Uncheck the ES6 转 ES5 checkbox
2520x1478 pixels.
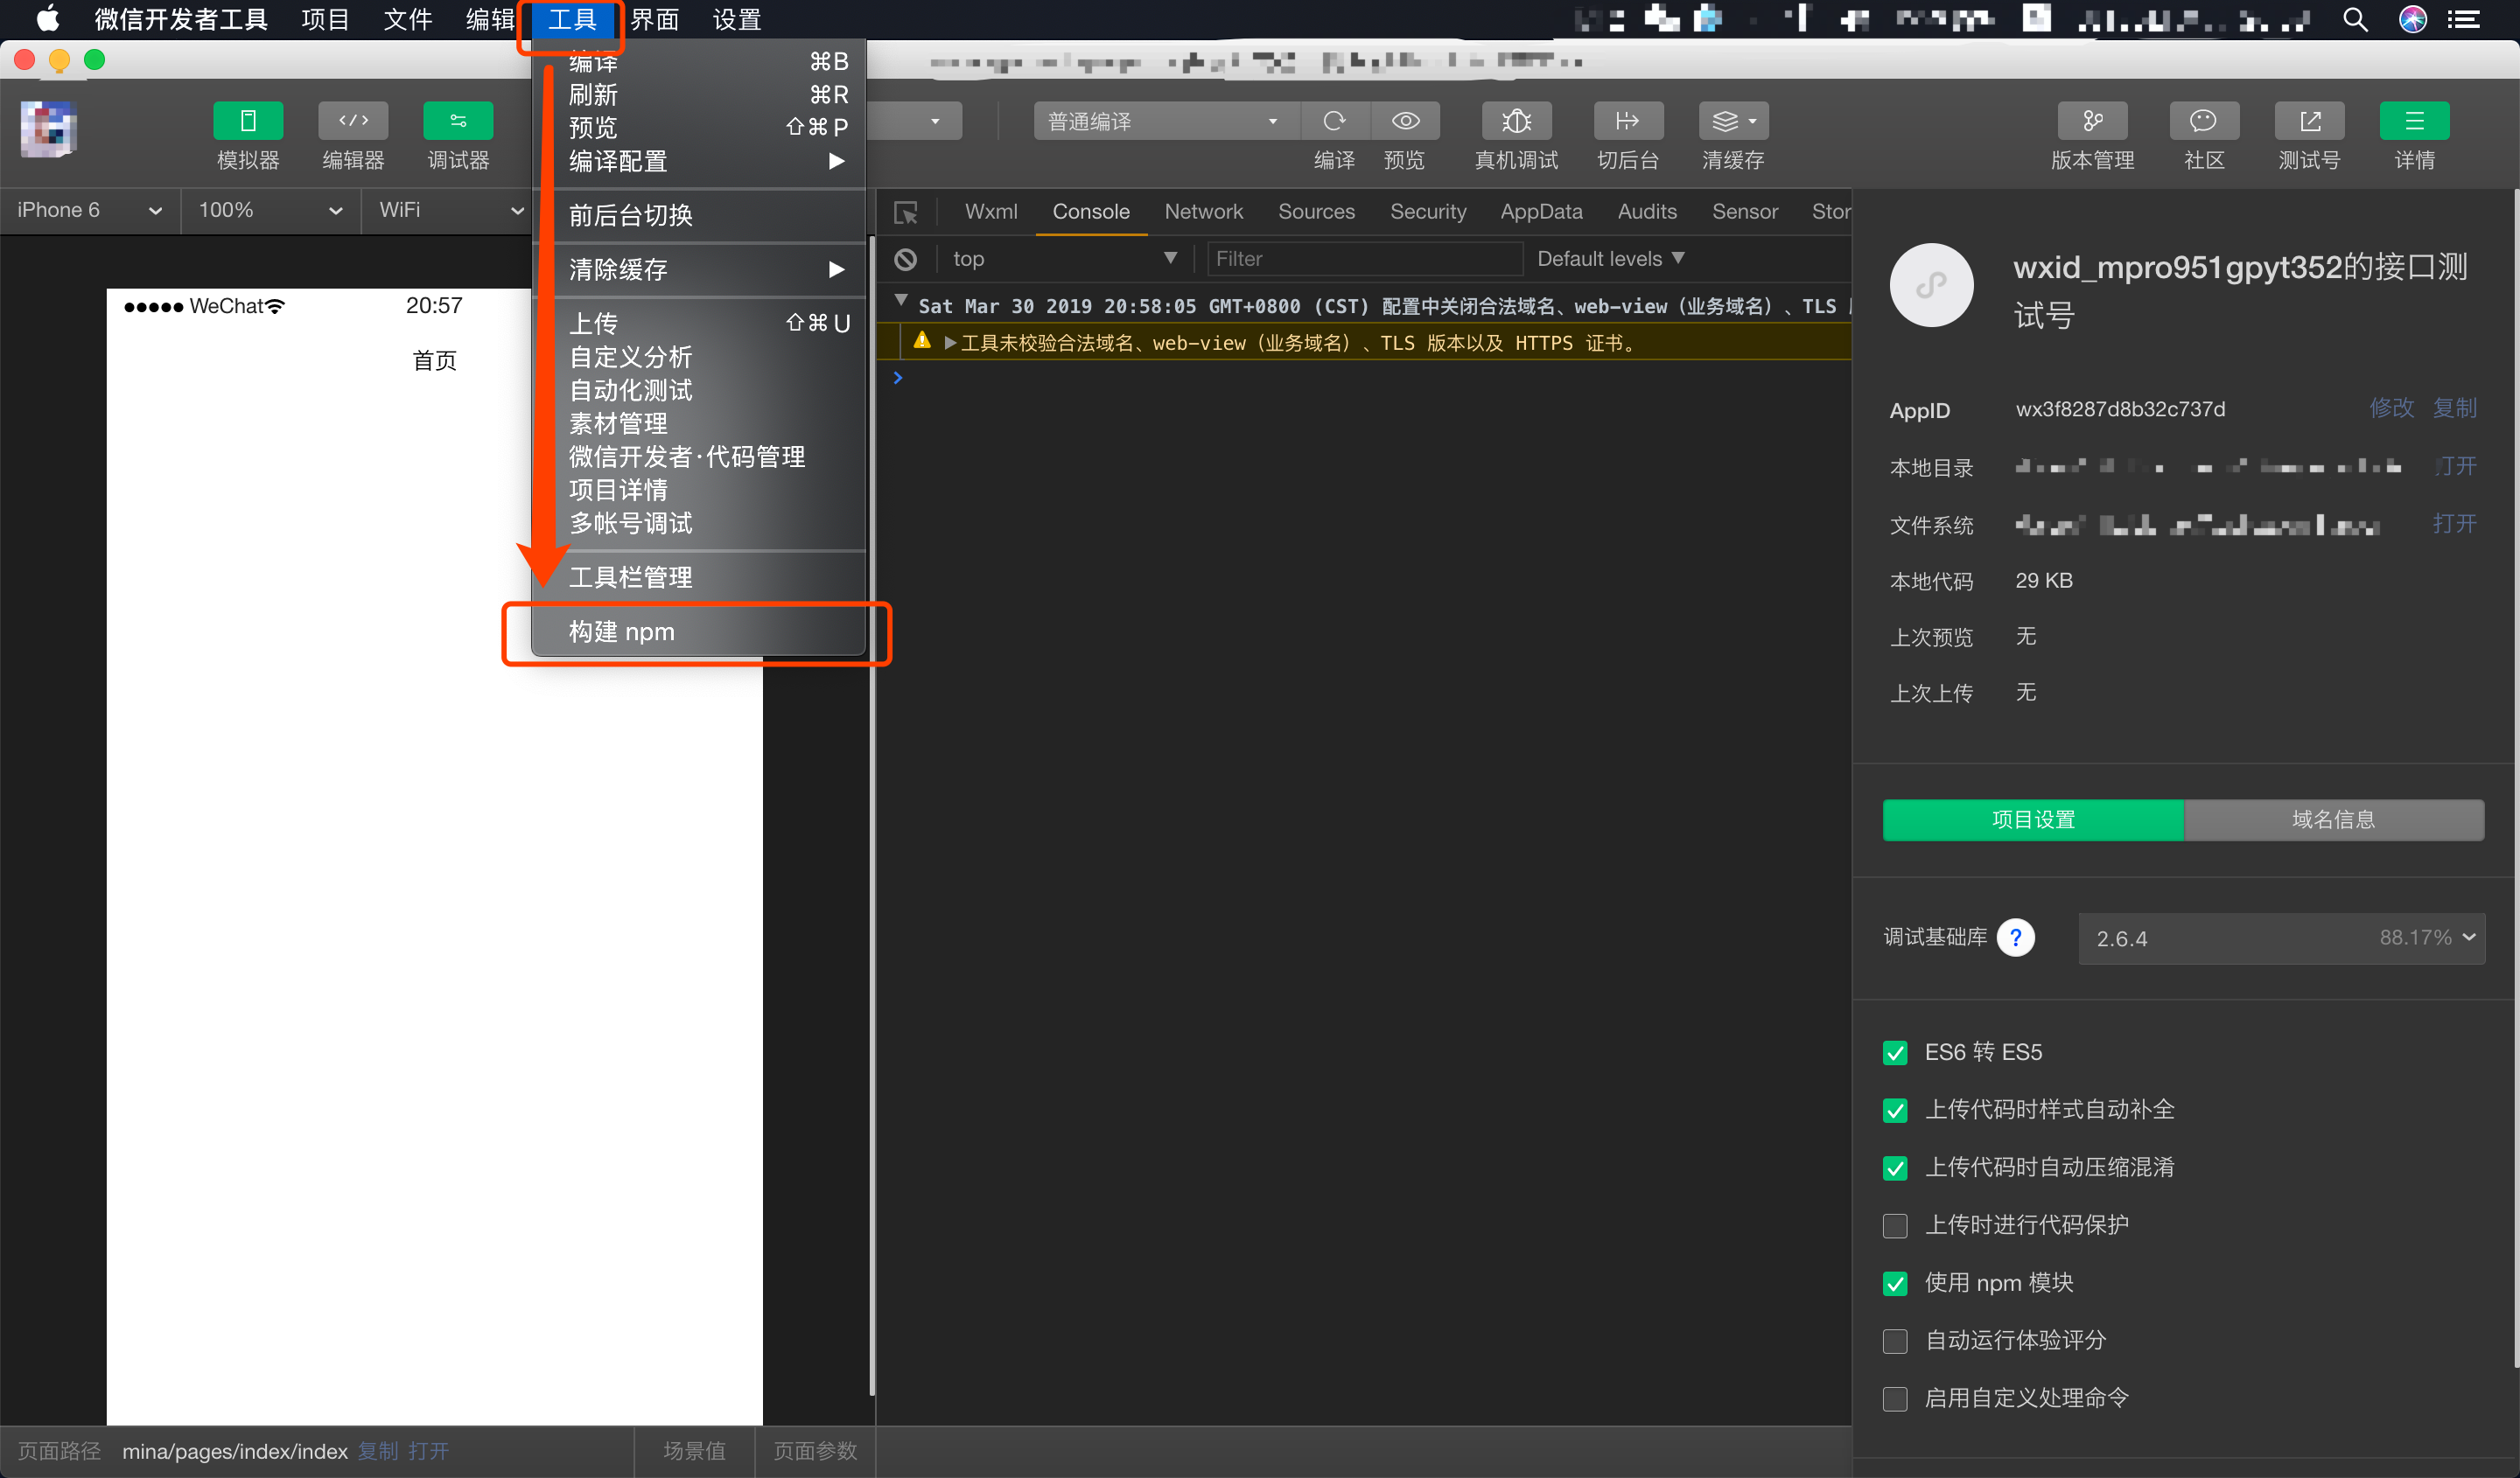tap(1895, 1052)
